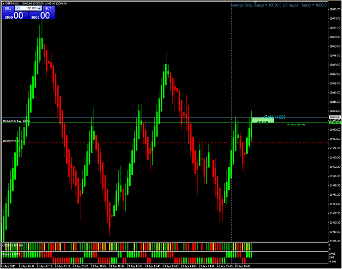The height and width of the screenshot is (269, 342).
Task: Select the stop loss label on red dashed line
Action: tap(11, 141)
